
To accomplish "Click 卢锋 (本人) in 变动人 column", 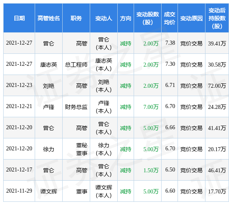I will (104, 107).
